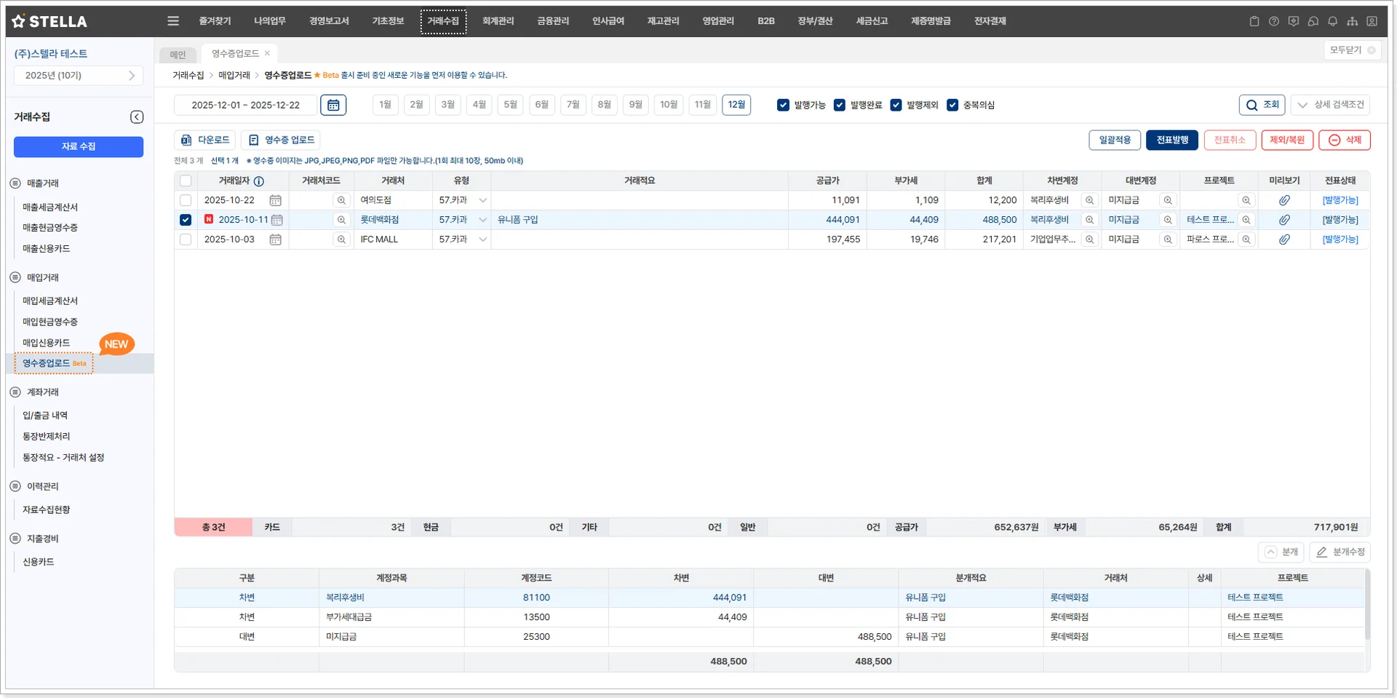1397x698 pixels.
Task: Open calendar for 2025-10-03 row date
Action: tap(276, 239)
